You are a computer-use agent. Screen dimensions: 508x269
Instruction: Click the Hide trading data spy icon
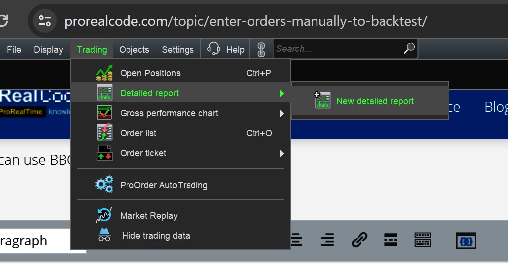(x=104, y=236)
